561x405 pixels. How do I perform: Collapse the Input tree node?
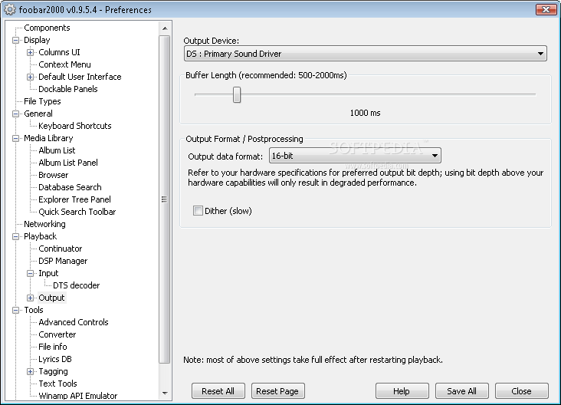pyautogui.click(x=30, y=274)
